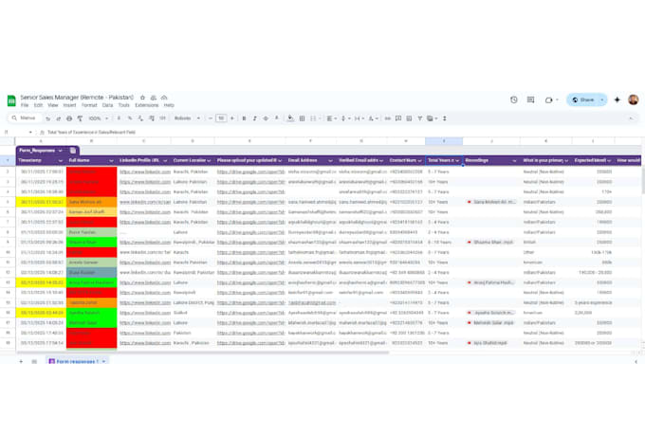Toggle strikethrough formatting
The width and height of the screenshot is (645, 435).
tap(266, 118)
